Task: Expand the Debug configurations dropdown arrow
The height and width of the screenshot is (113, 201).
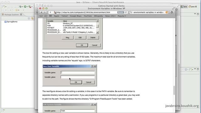Action: pyautogui.click(x=22, y=7)
